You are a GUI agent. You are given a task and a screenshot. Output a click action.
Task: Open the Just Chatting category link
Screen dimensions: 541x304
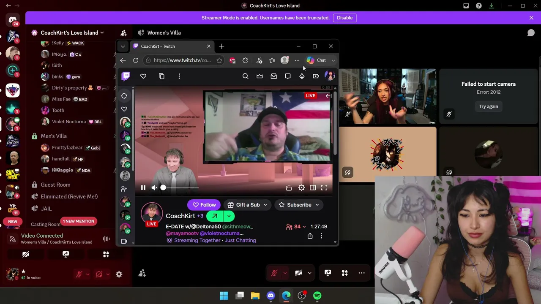pos(240,240)
